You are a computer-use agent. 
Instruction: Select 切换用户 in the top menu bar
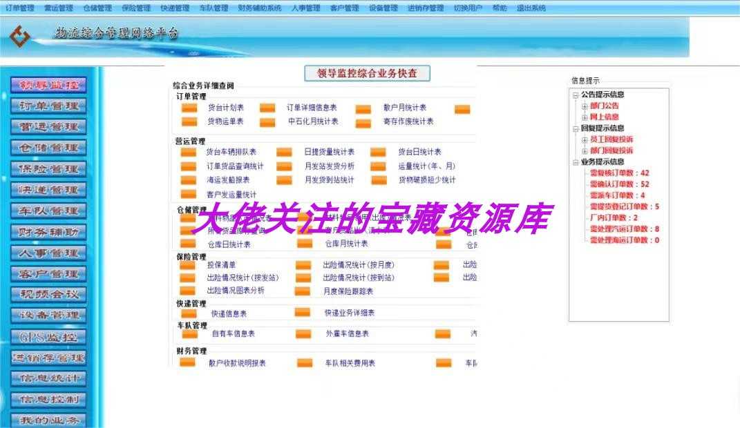coord(468,8)
